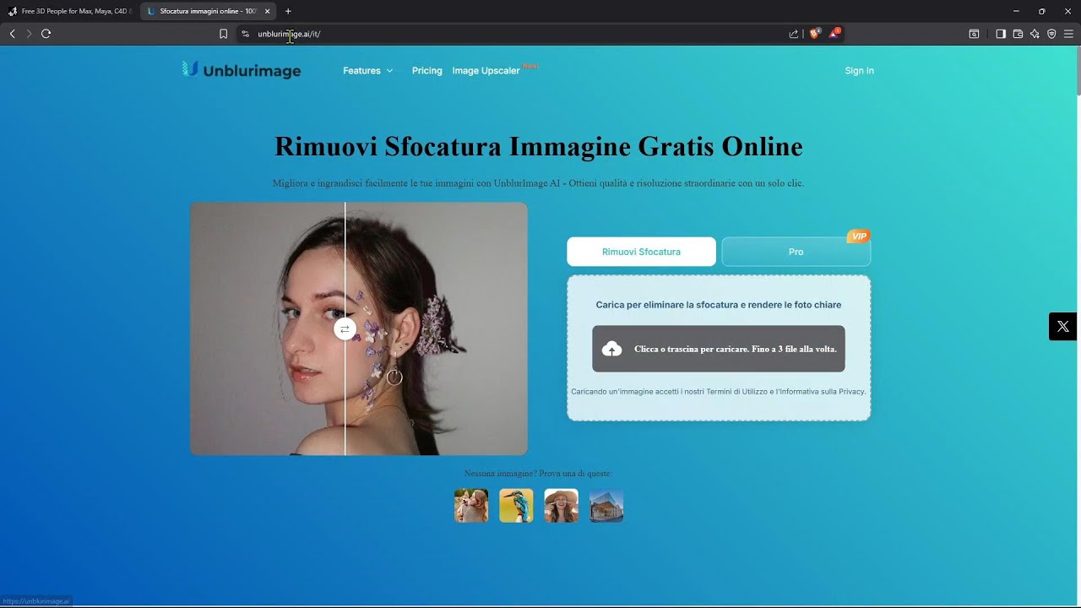The width and height of the screenshot is (1081, 608).
Task: Open the Brave VPN shield icon
Action: 1051,34
